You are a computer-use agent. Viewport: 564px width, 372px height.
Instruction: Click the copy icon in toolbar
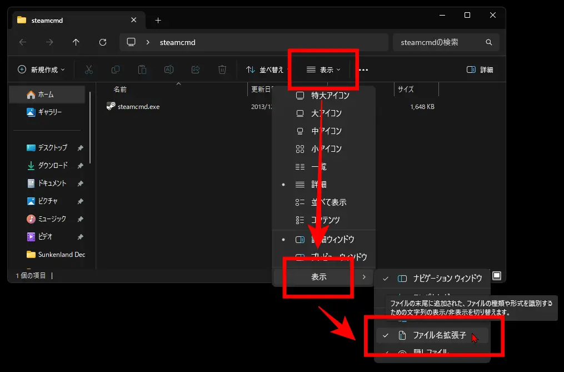(116, 70)
